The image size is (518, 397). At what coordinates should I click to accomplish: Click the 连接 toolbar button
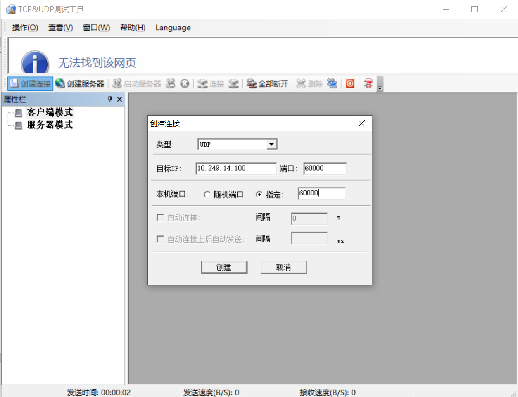coord(211,83)
